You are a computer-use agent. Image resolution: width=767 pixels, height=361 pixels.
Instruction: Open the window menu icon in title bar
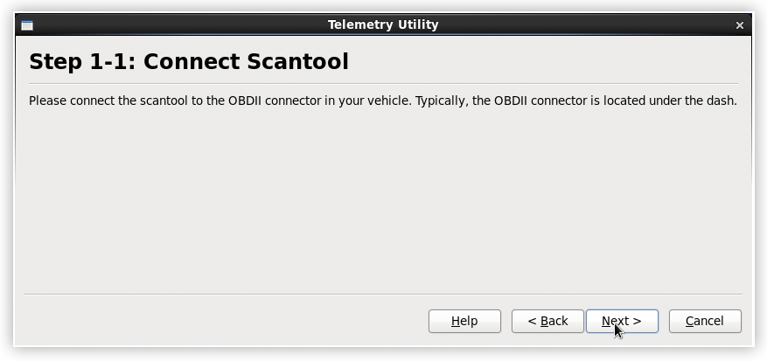27,25
